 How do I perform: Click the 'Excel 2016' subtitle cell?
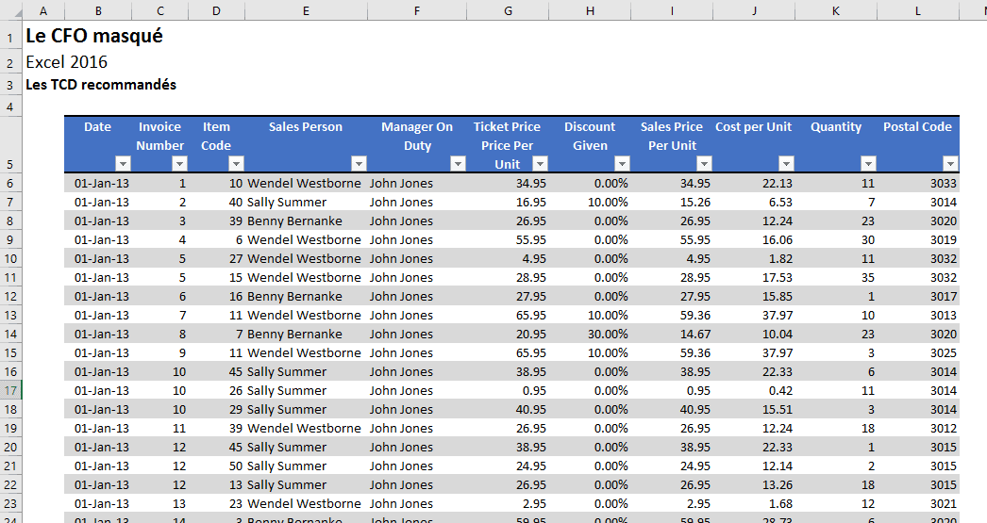pyautogui.click(x=66, y=62)
